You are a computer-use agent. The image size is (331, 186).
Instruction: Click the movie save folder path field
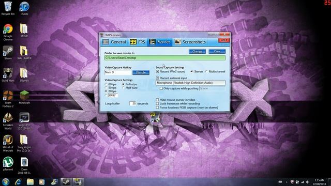pyautogui.click(x=165, y=58)
